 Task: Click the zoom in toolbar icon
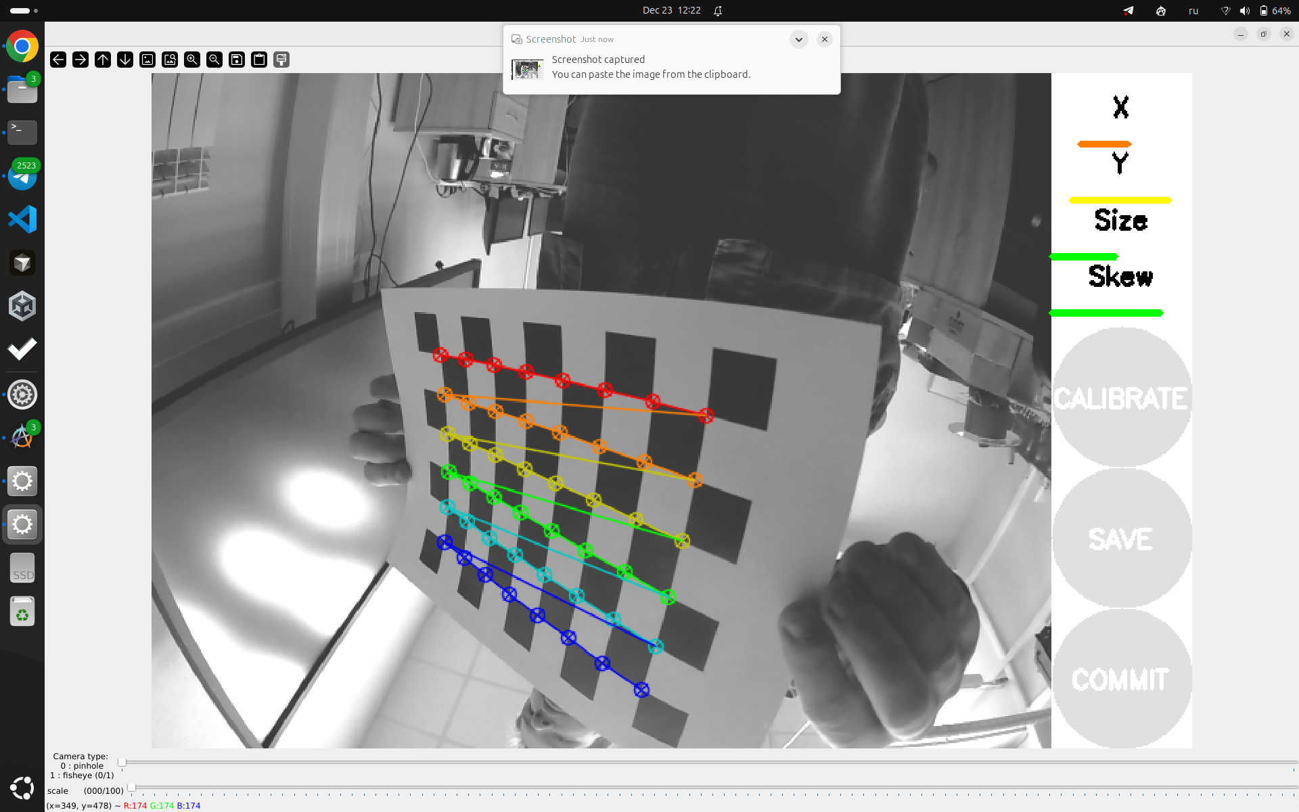pyautogui.click(x=191, y=60)
